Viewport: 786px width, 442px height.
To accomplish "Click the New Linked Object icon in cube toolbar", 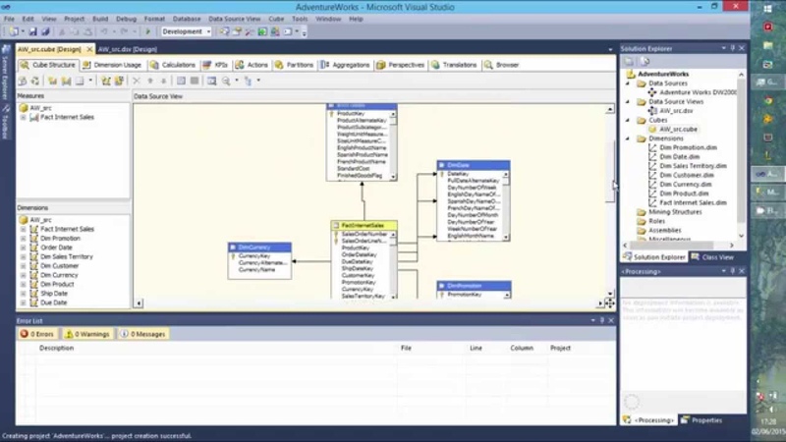I will pyautogui.click(x=119, y=81).
